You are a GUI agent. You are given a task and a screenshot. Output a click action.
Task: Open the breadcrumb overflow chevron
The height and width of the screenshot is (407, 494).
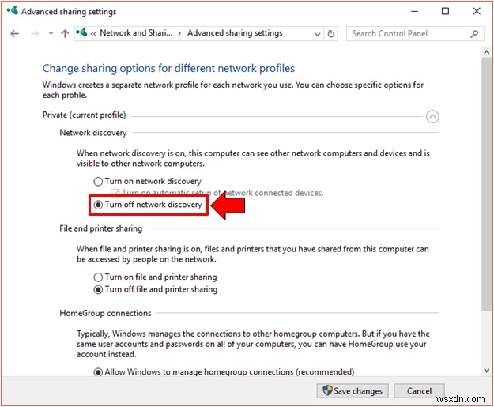(x=93, y=34)
